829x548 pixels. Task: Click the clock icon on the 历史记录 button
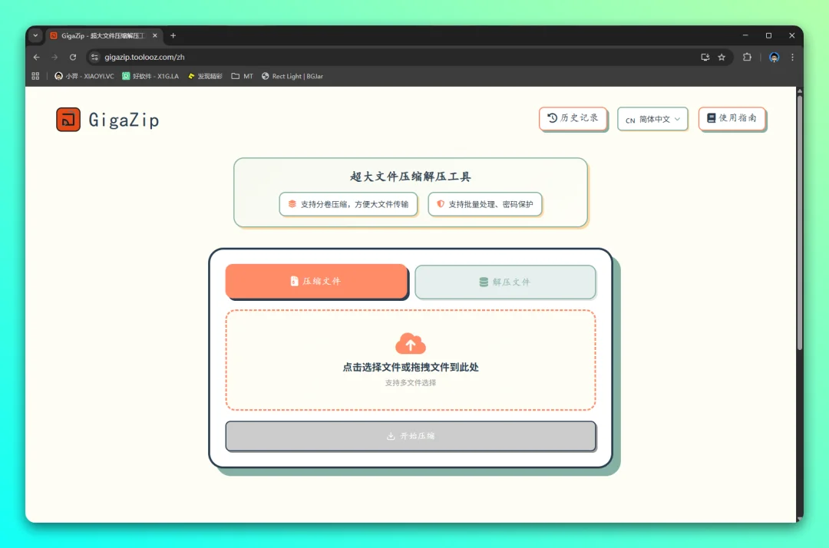pyautogui.click(x=551, y=118)
